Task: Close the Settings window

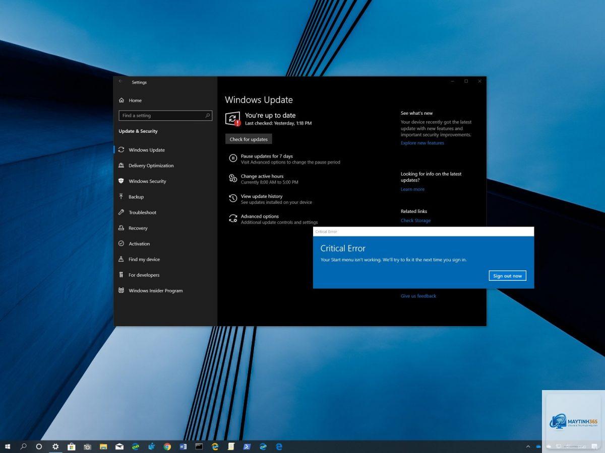Action: point(479,81)
